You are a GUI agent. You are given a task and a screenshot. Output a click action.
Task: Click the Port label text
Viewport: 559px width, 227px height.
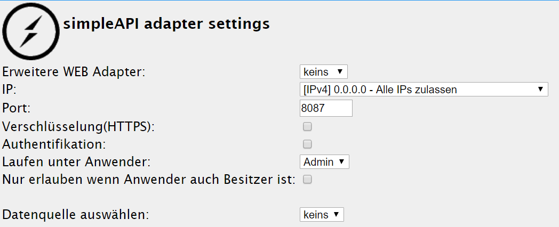click(x=16, y=108)
